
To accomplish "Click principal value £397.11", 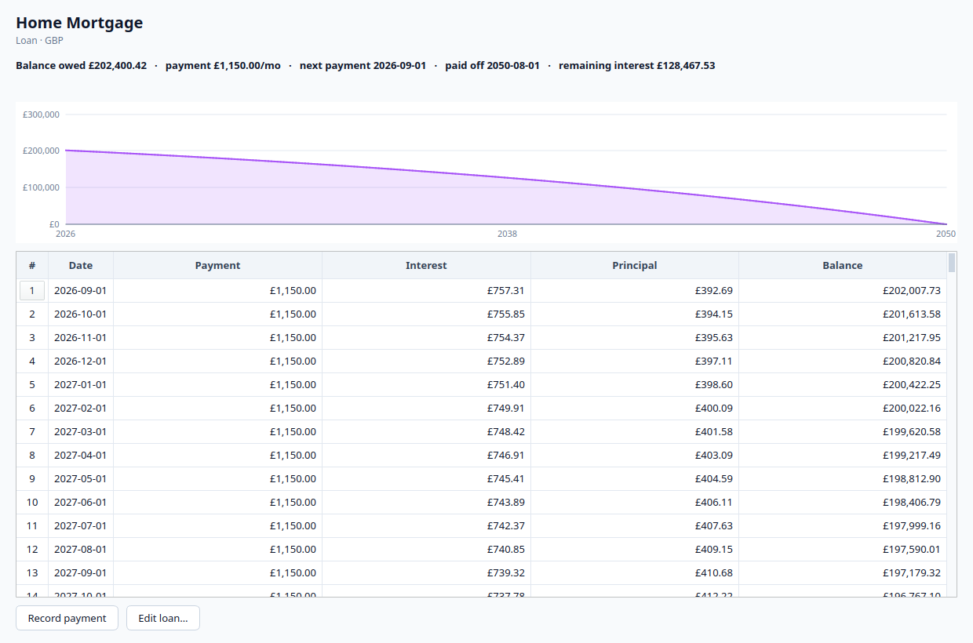I will pos(714,361).
